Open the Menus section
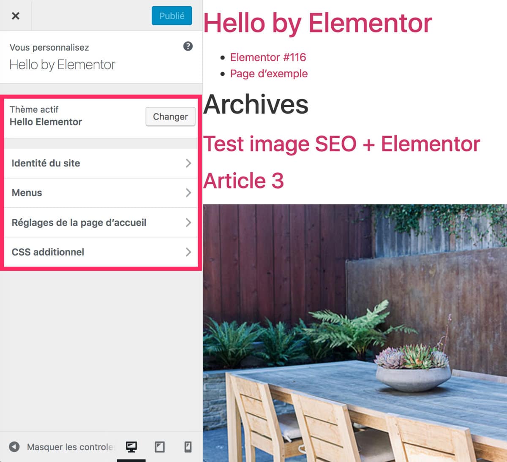Viewport: 507px width, 462px height. click(27, 193)
